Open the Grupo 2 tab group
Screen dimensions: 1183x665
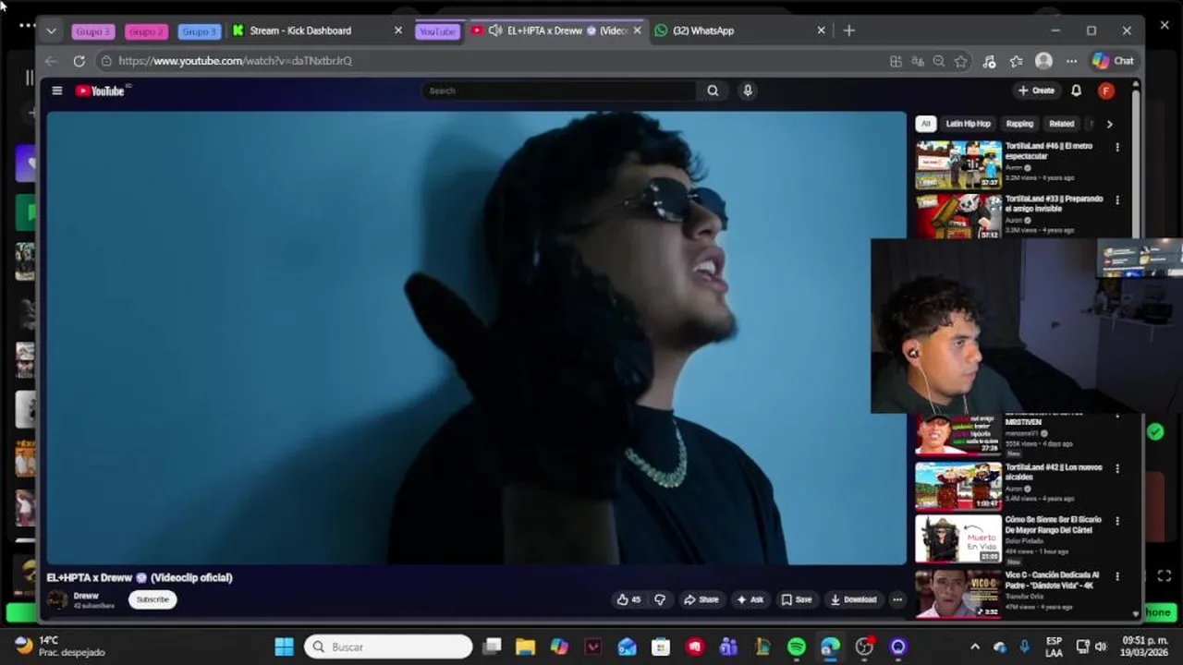point(146,31)
